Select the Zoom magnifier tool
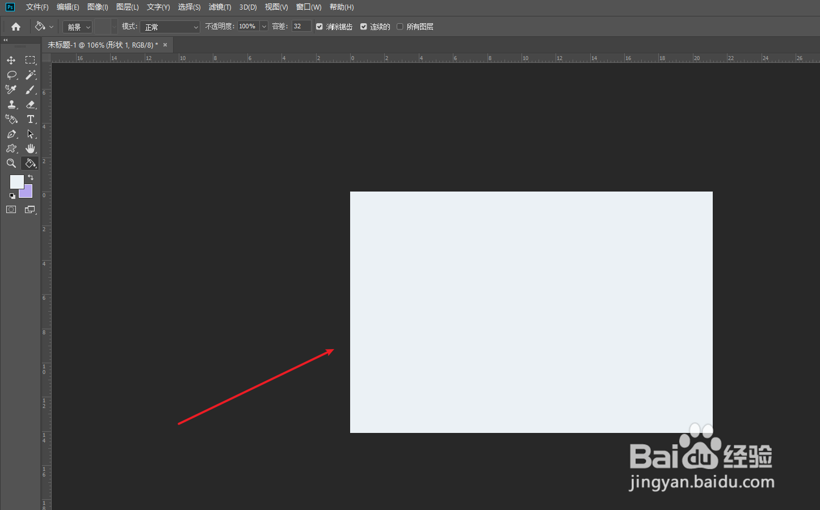 [x=11, y=163]
